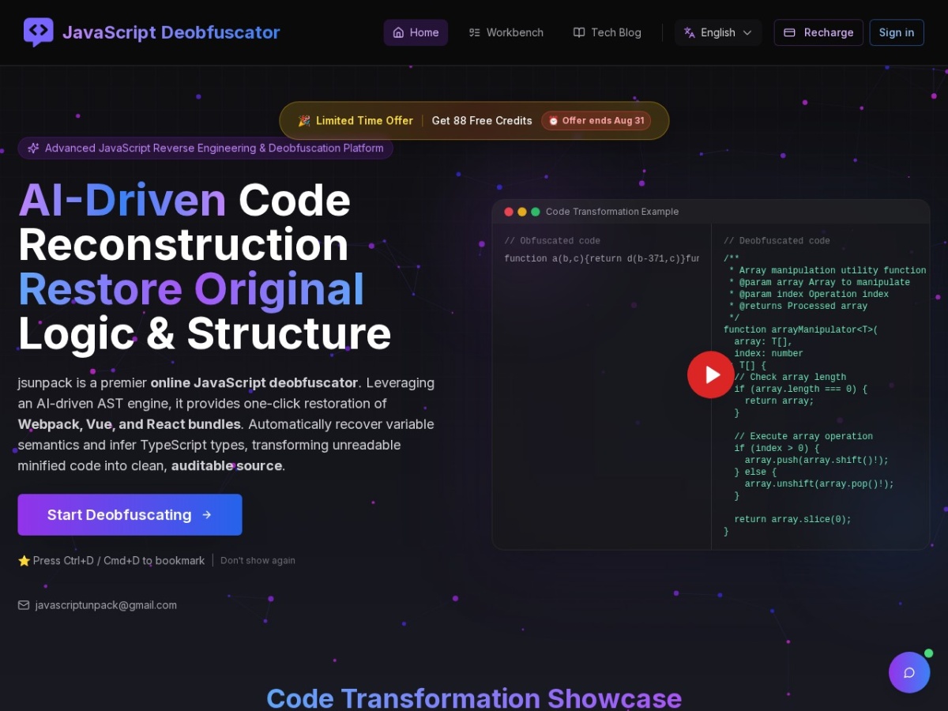Click the green window dot in code example
Viewport: 948px width, 711px height.
[x=536, y=212]
